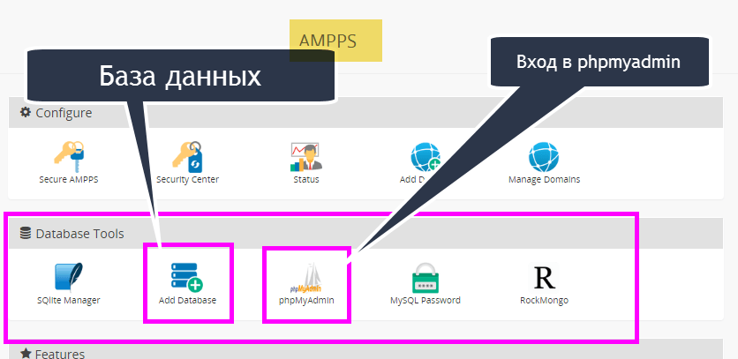The width and height of the screenshot is (738, 359).
Task: Launch the RockMongo icon
Action: (544, 278)
